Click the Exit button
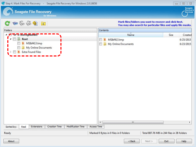 pos(166,141)
